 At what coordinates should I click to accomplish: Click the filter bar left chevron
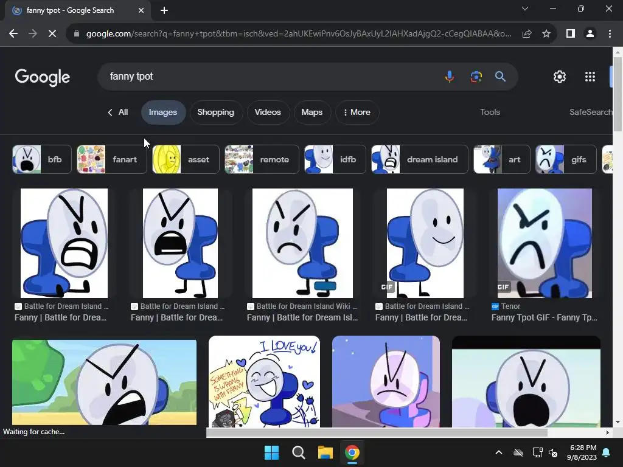[110, 112]
